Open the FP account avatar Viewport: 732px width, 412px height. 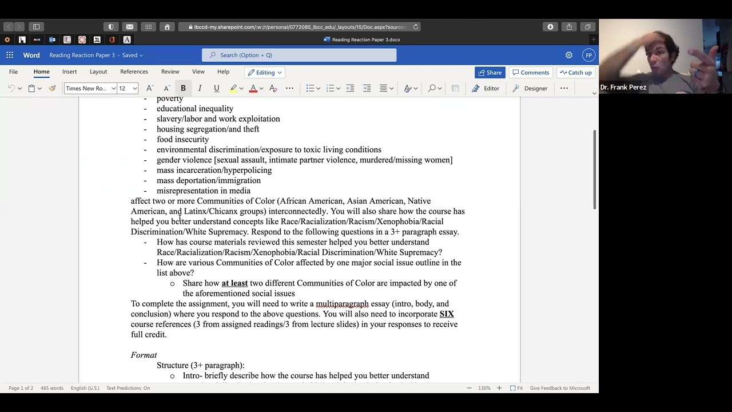pyautogui.click(x=588, y=55)
